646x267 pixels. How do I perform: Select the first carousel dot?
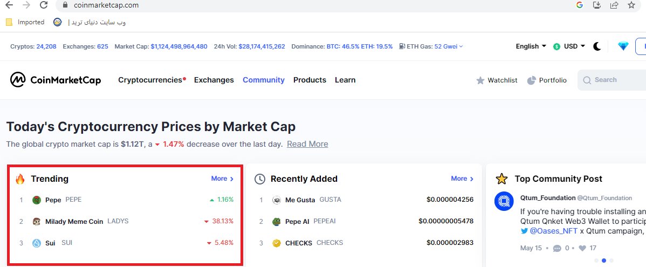(596, 261)
